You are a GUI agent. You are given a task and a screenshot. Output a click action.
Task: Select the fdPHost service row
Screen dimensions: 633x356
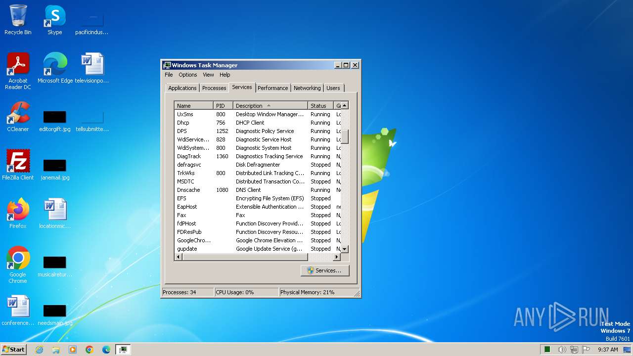tap(258, 223)
